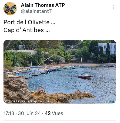Image resolution: width=120 pixels, height=123 pixels.
Task: Open the '42 Vues' view count
Action: [x=54, y=113]
